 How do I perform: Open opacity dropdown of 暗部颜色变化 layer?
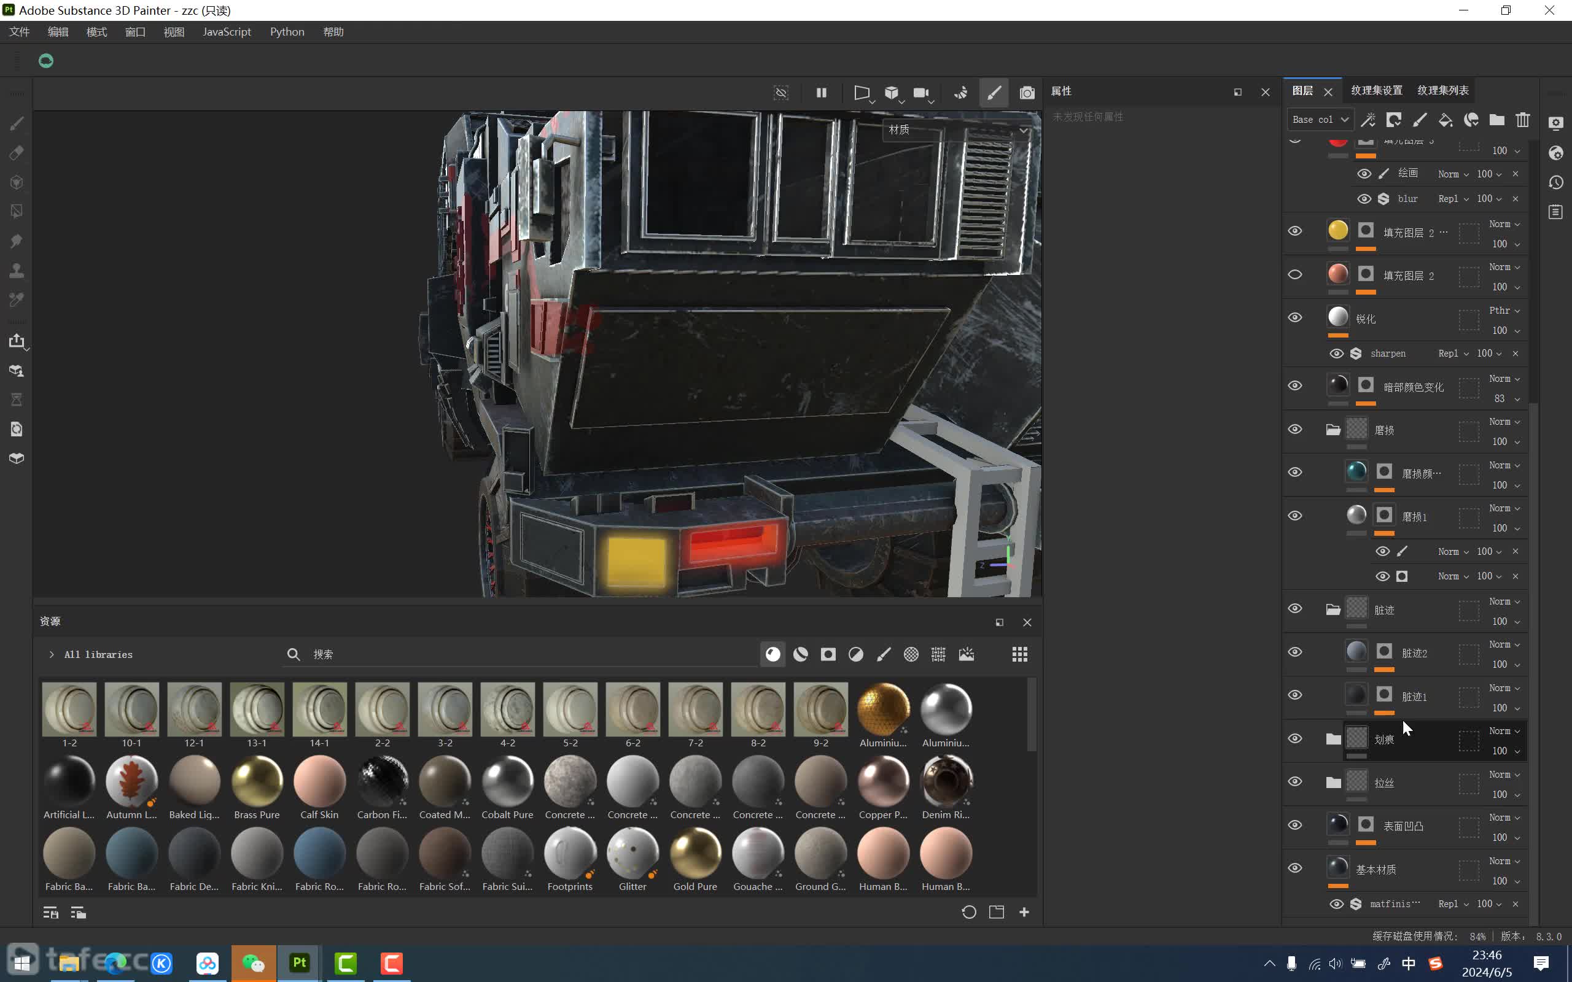1507,399
